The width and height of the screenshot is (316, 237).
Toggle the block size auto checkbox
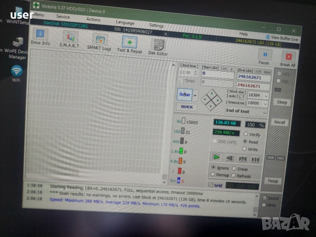coord(241,97)
